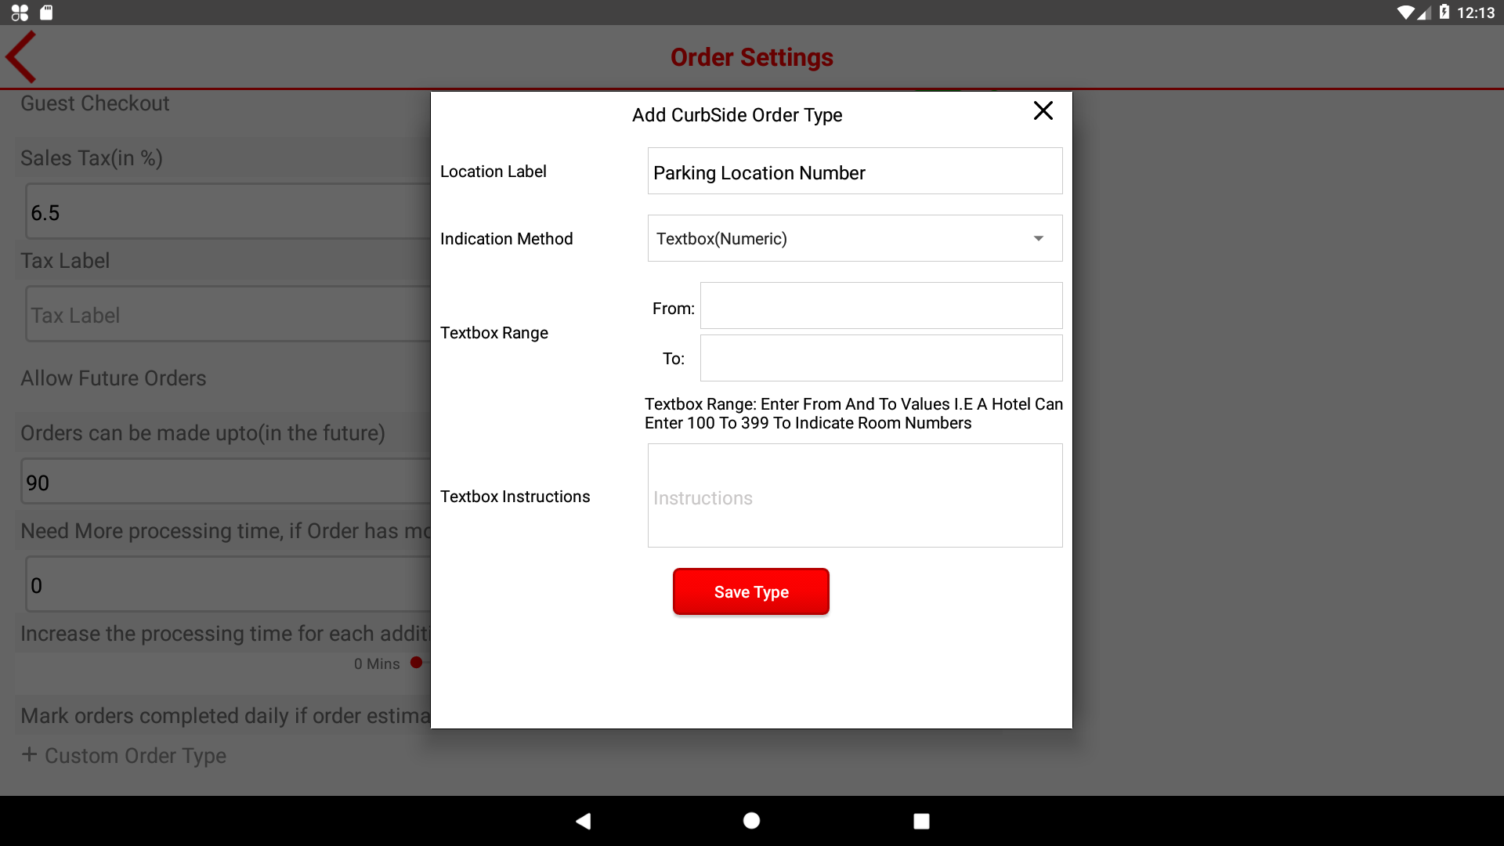
Task: Focus the To range input field
Action: coord(880,359)
